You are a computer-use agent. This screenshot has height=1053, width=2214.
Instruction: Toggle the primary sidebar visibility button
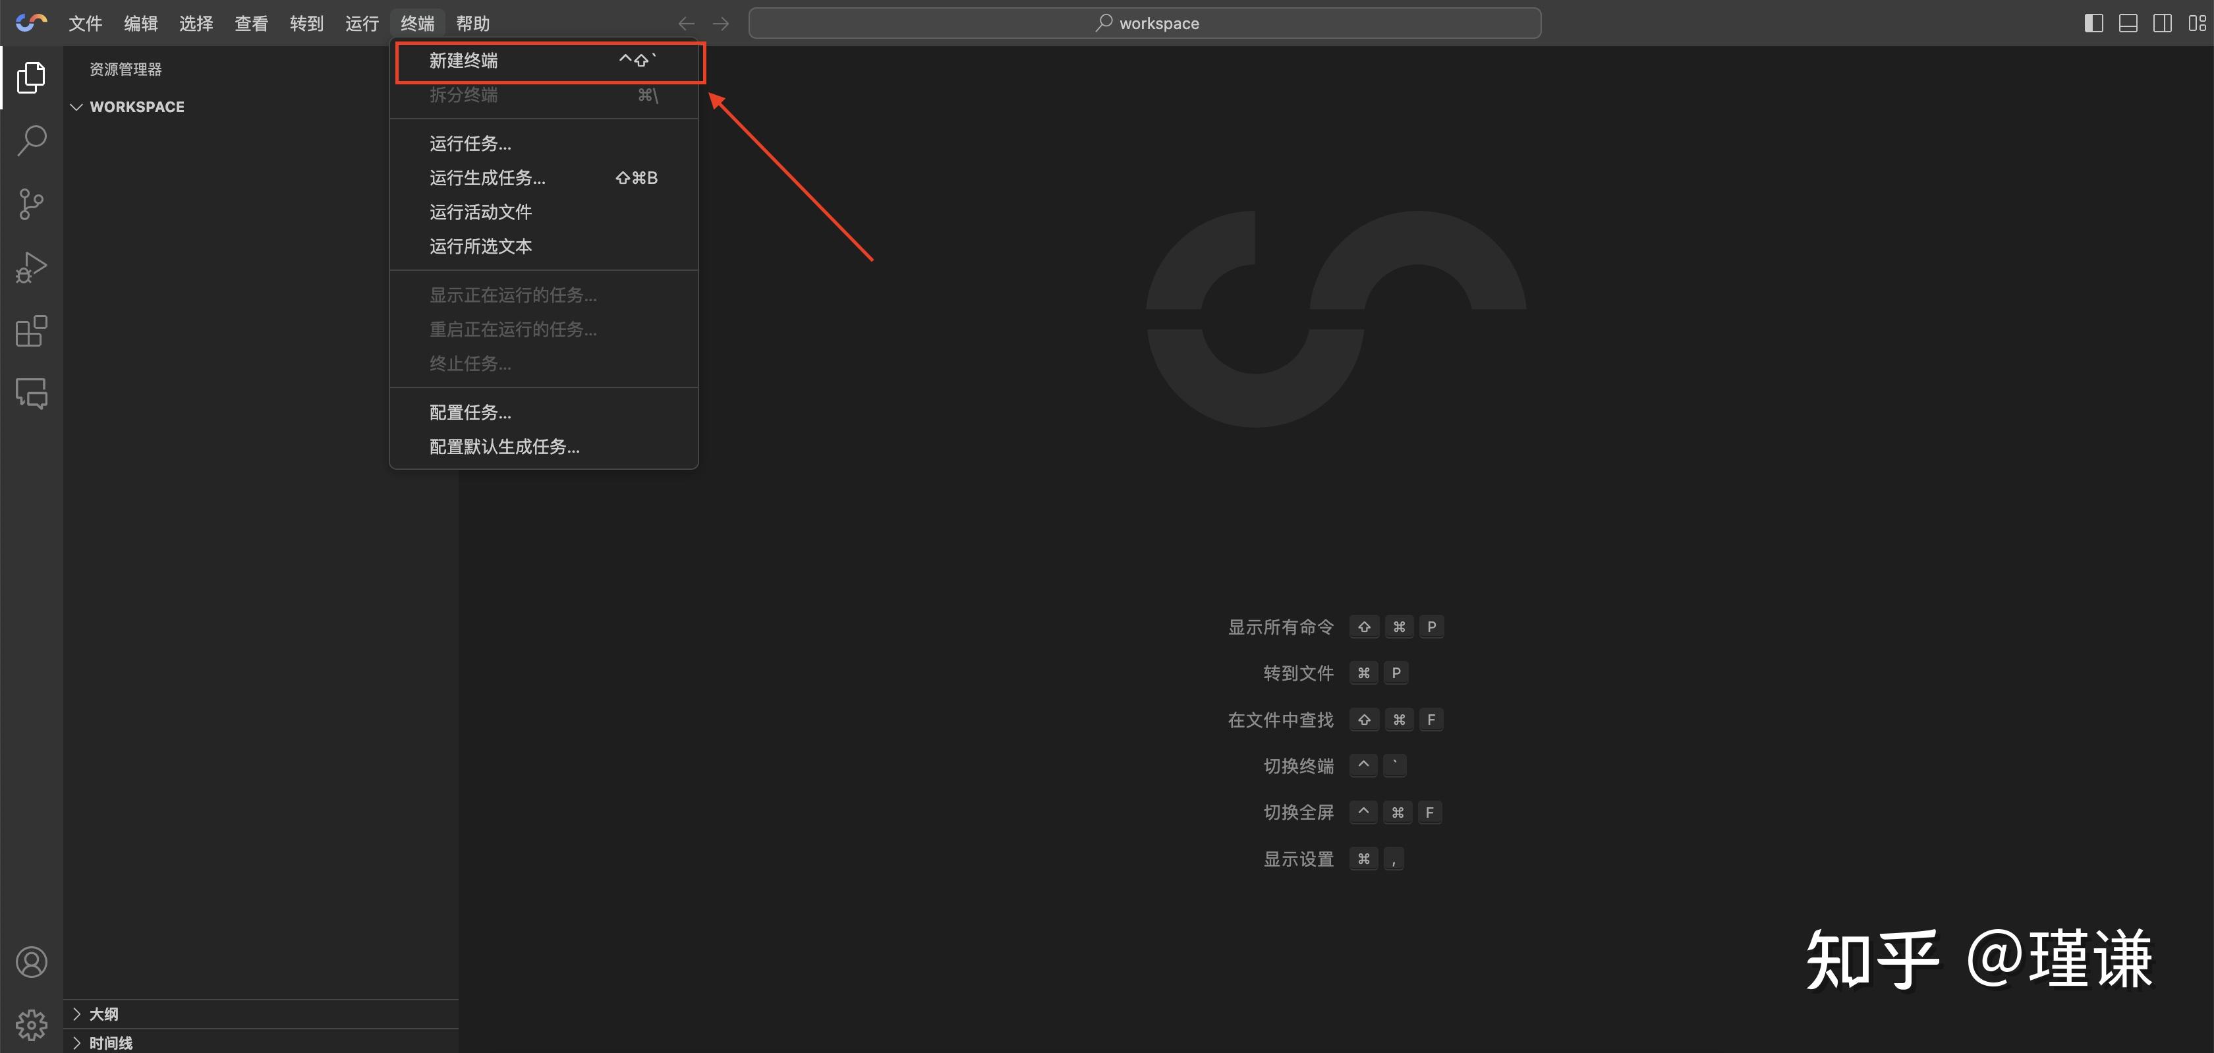point(2093,23)
